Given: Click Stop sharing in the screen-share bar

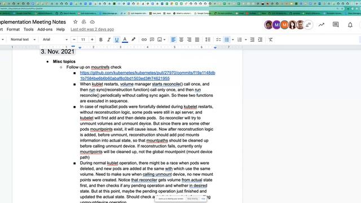Looking at the screenshot, I should pos(192,198).
